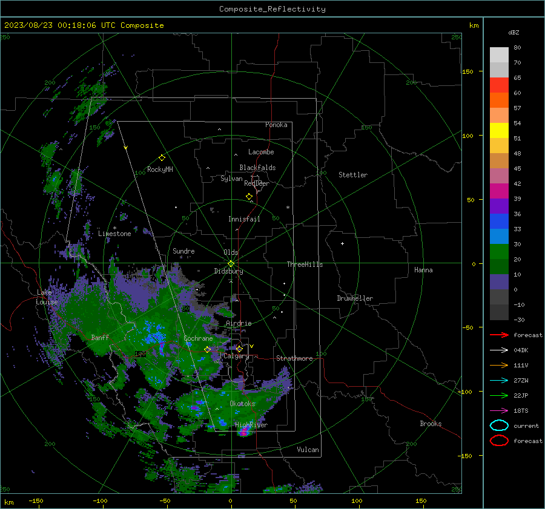Viewport: 545px width, 509px height.
Task: Select the yellow diamond radar-center marker near Olds
Action: tap(231, 264)
